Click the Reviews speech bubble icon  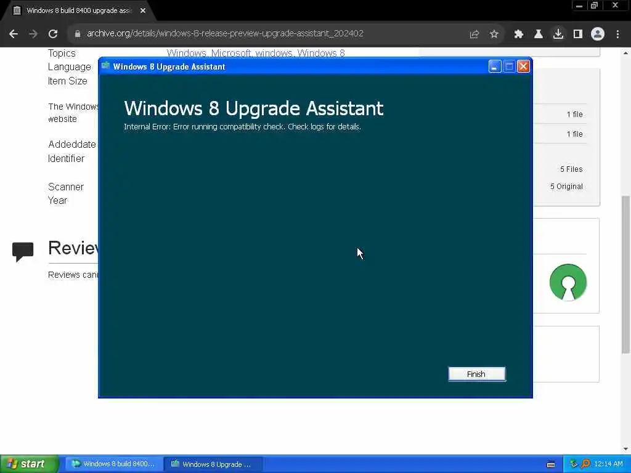click(x=23, y=252)
